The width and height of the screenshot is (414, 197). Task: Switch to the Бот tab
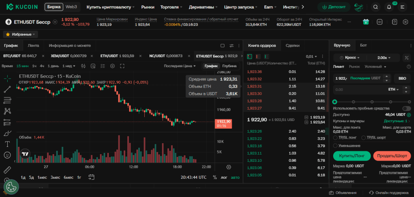click(x=363, y=45)
